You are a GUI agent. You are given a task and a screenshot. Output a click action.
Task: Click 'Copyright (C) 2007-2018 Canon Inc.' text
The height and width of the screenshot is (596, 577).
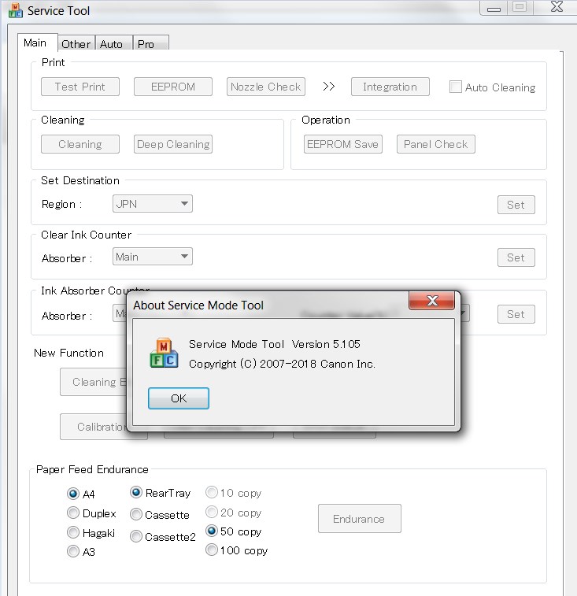[282, 364]
